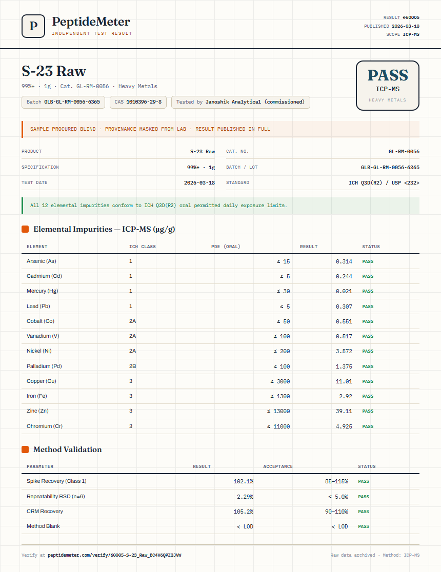The image size is (441, 572).
Task: Click the Cadmium (Cd) row label
Action: pyautogui.click(x=44, y=276)
